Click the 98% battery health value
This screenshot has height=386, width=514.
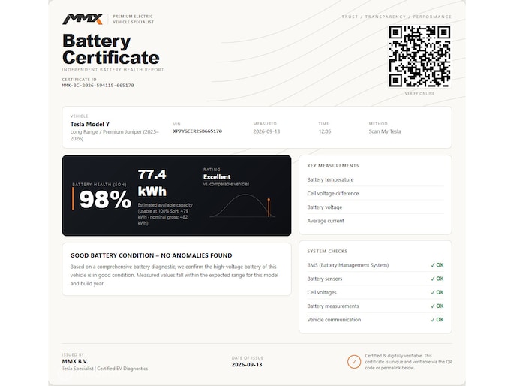(x=105, y=200)
